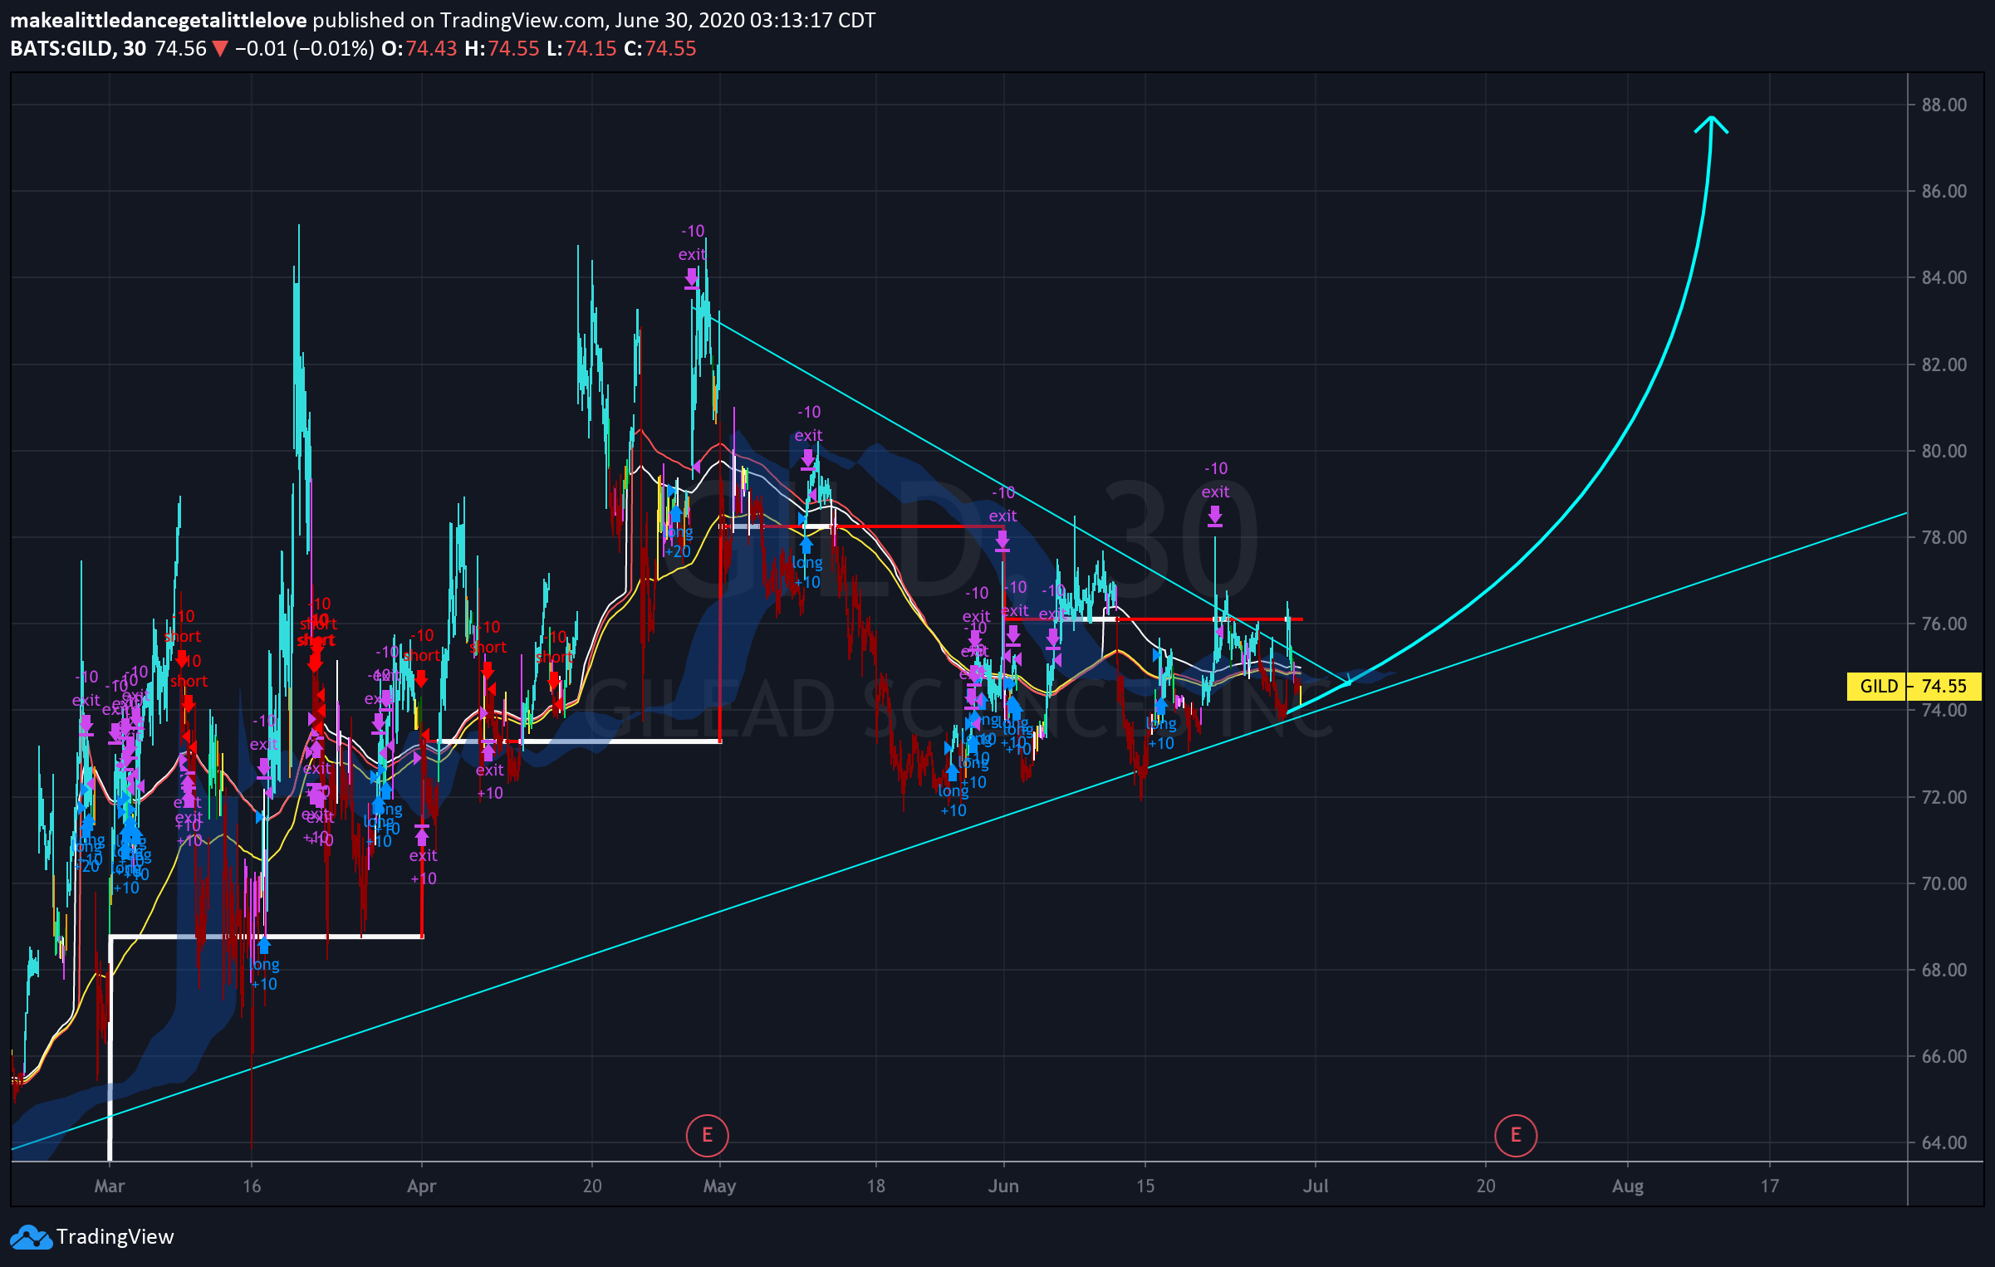Viewport: 1995px width, 1267px height.
Task: Click the 72.00 price axis label
Action: coord(1944,797)
